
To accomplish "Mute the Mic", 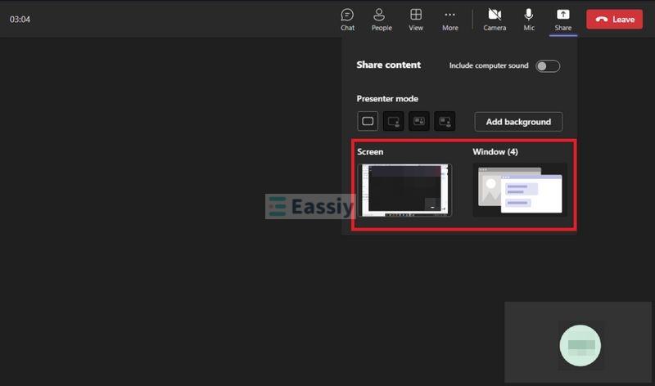I will (529, 19).
